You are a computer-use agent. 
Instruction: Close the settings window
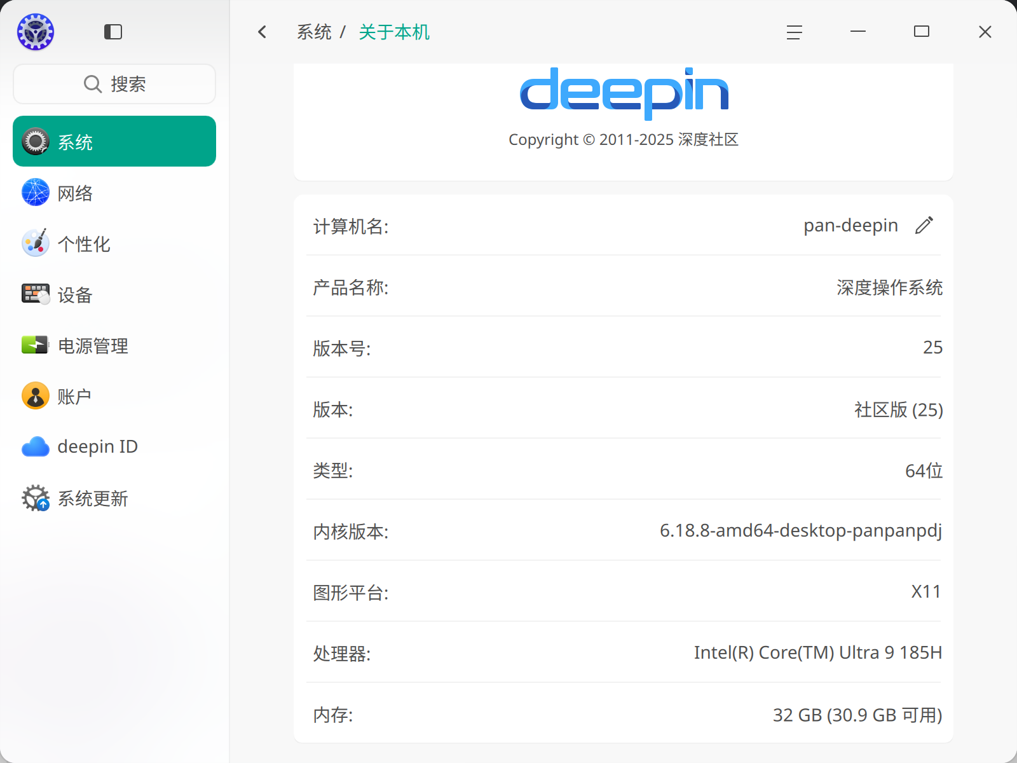click(985, 32)
